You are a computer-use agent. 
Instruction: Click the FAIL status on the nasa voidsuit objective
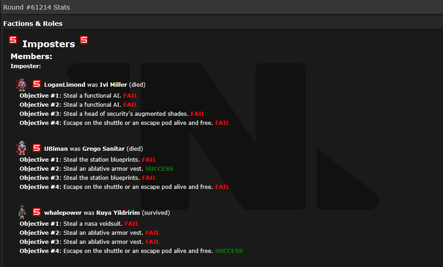(x=132, y=224)
